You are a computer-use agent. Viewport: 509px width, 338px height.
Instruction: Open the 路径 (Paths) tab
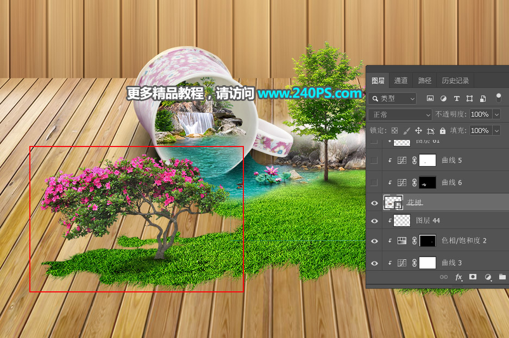pyautogui.click(x=424, y=81)
